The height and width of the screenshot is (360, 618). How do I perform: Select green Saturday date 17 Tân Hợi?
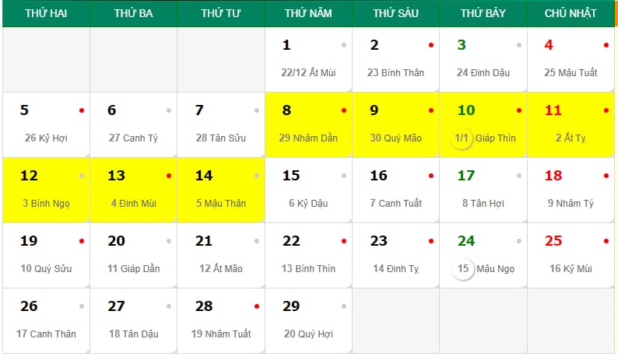(483, 190)
